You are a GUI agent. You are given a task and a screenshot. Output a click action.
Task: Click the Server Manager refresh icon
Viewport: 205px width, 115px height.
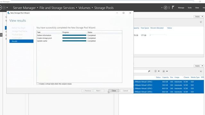[165, 8]
